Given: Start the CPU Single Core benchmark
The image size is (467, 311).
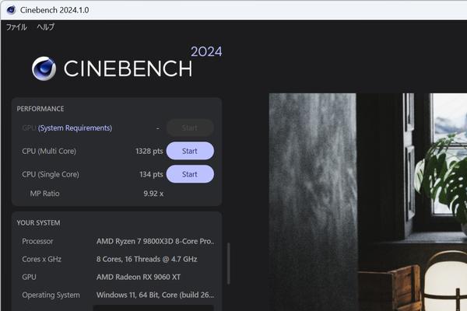Looking at the screenshot, I should pyautogui.click(x=190, y=174).
